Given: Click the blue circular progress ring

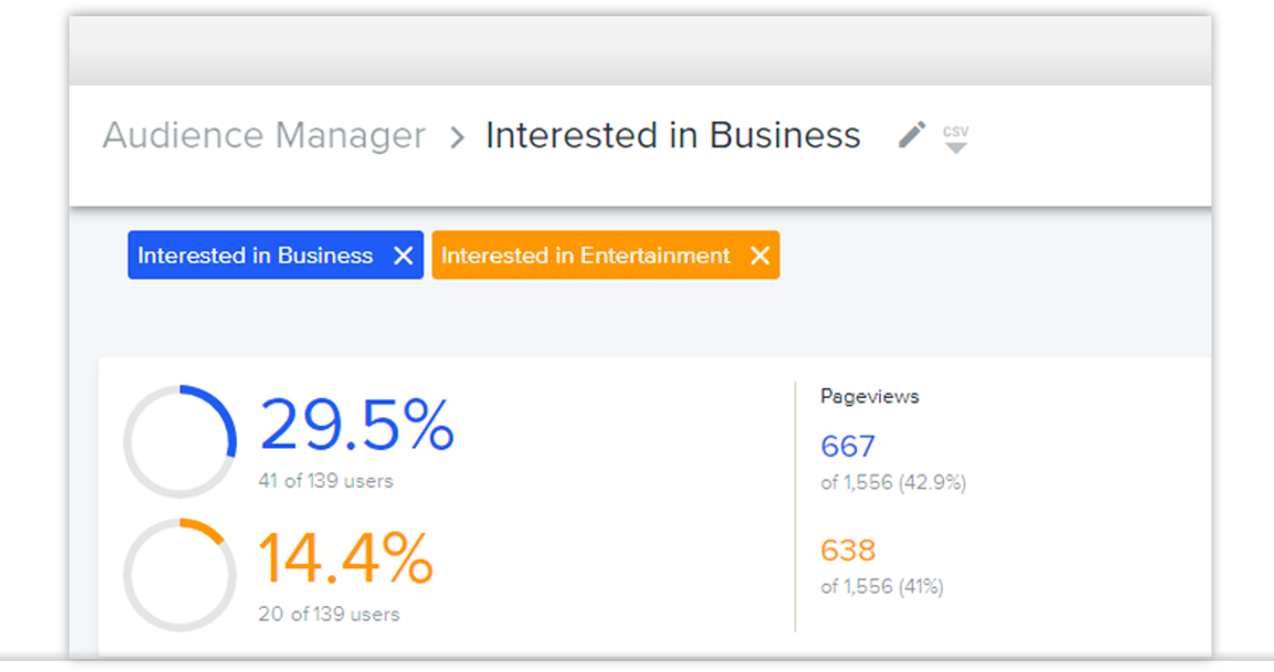Looking at the screenshot, I should [x=180, y=442].
